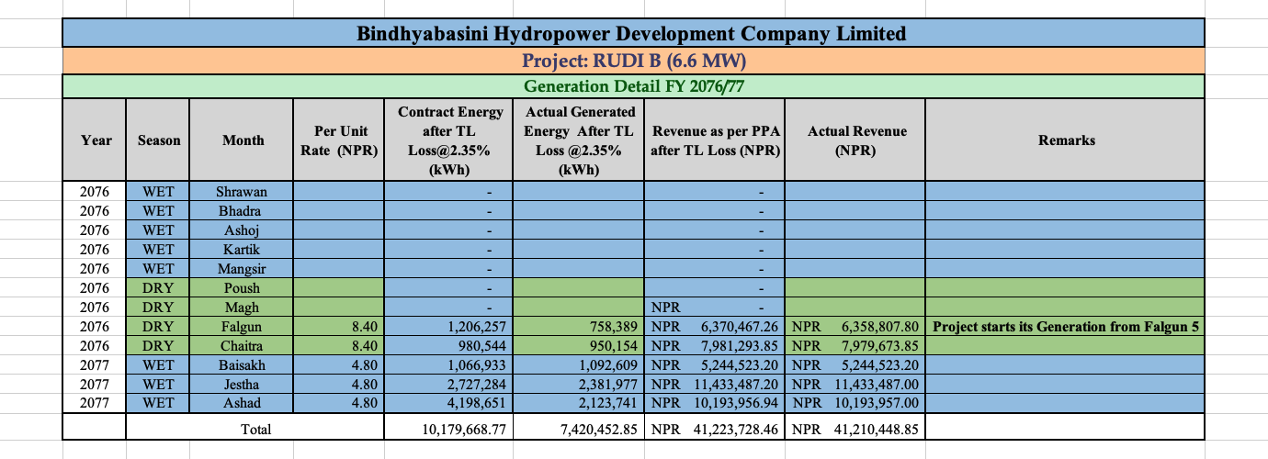Select the Magh month cell
The width and height of the screenshot is (1268, 459).
[x=243, y=308]
